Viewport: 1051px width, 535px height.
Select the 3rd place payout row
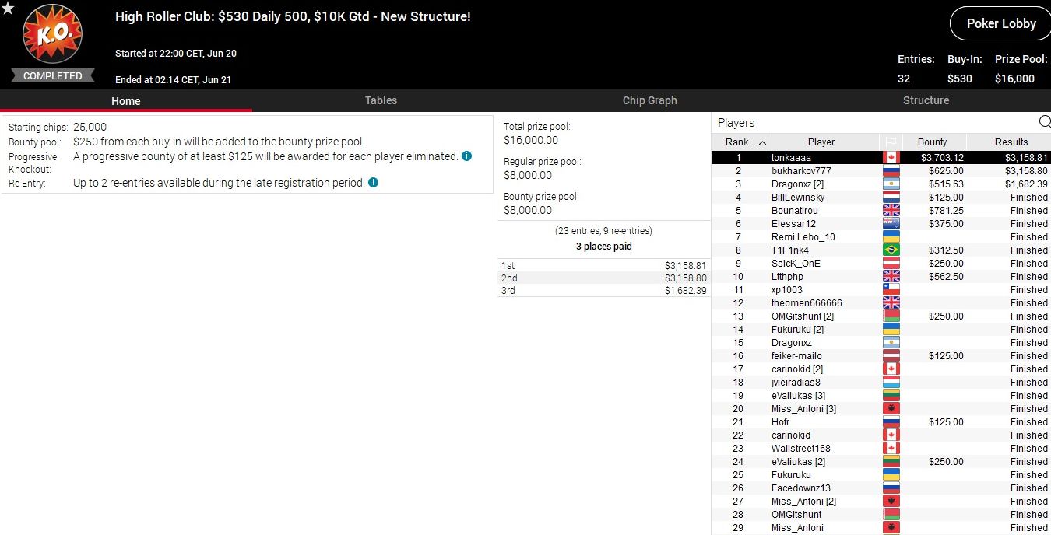point(603,291)
